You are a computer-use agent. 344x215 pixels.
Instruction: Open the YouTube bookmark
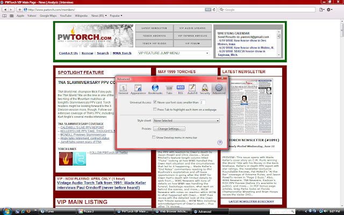point(66,16)
